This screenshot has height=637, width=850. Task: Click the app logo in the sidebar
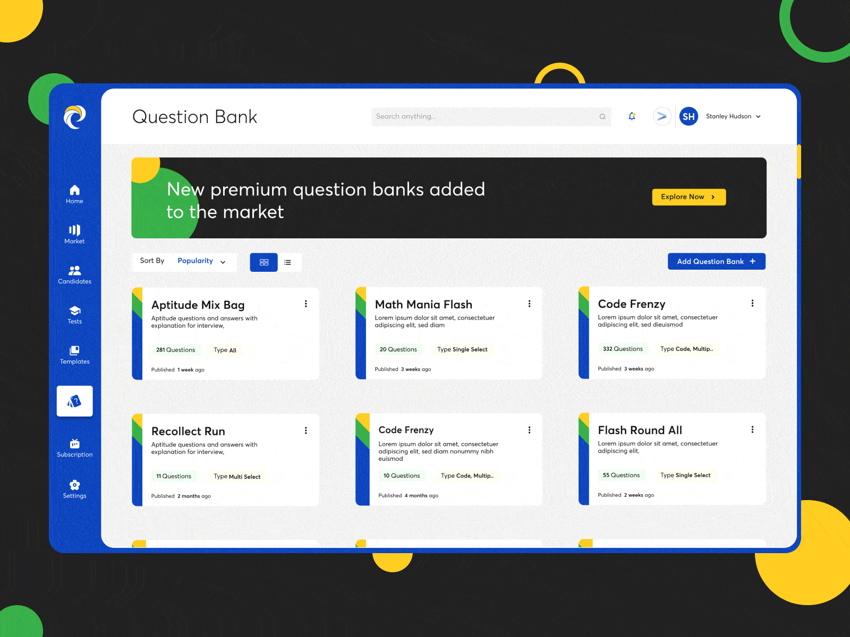pos(75,117)
